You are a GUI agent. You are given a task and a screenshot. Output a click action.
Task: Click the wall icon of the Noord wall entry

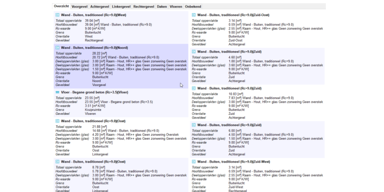pyautogui.click(x=58, y=48)
